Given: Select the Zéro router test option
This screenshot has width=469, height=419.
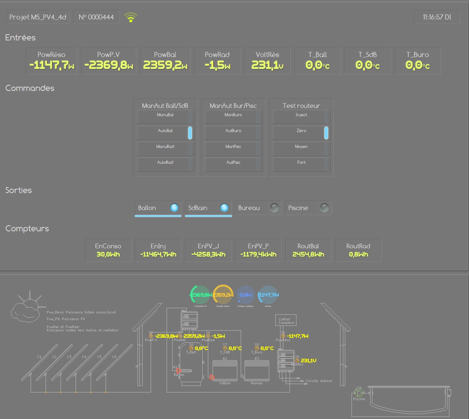Looking at the screenshot, I should pos(301,133).
